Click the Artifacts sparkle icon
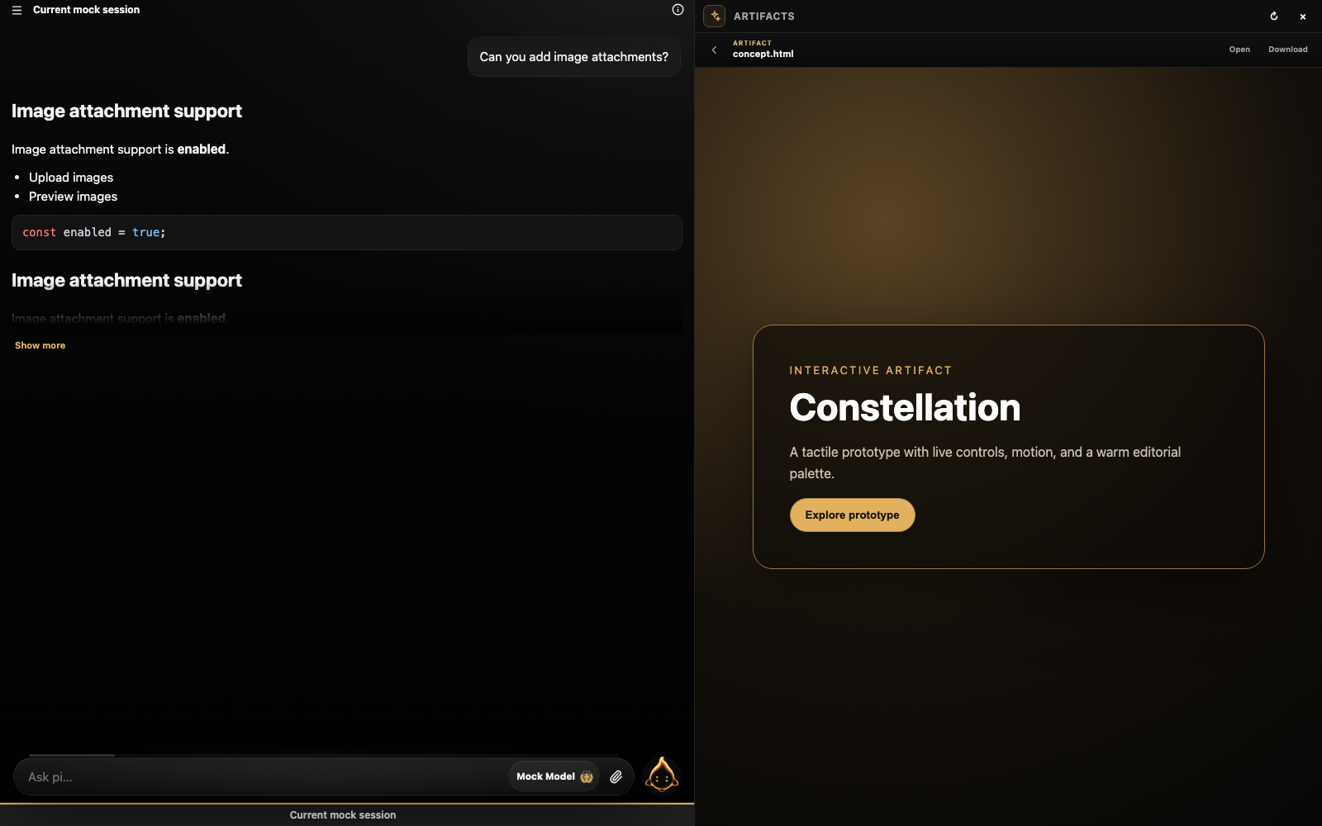This screenshot has height=826, width=1322. click(715, 16)
